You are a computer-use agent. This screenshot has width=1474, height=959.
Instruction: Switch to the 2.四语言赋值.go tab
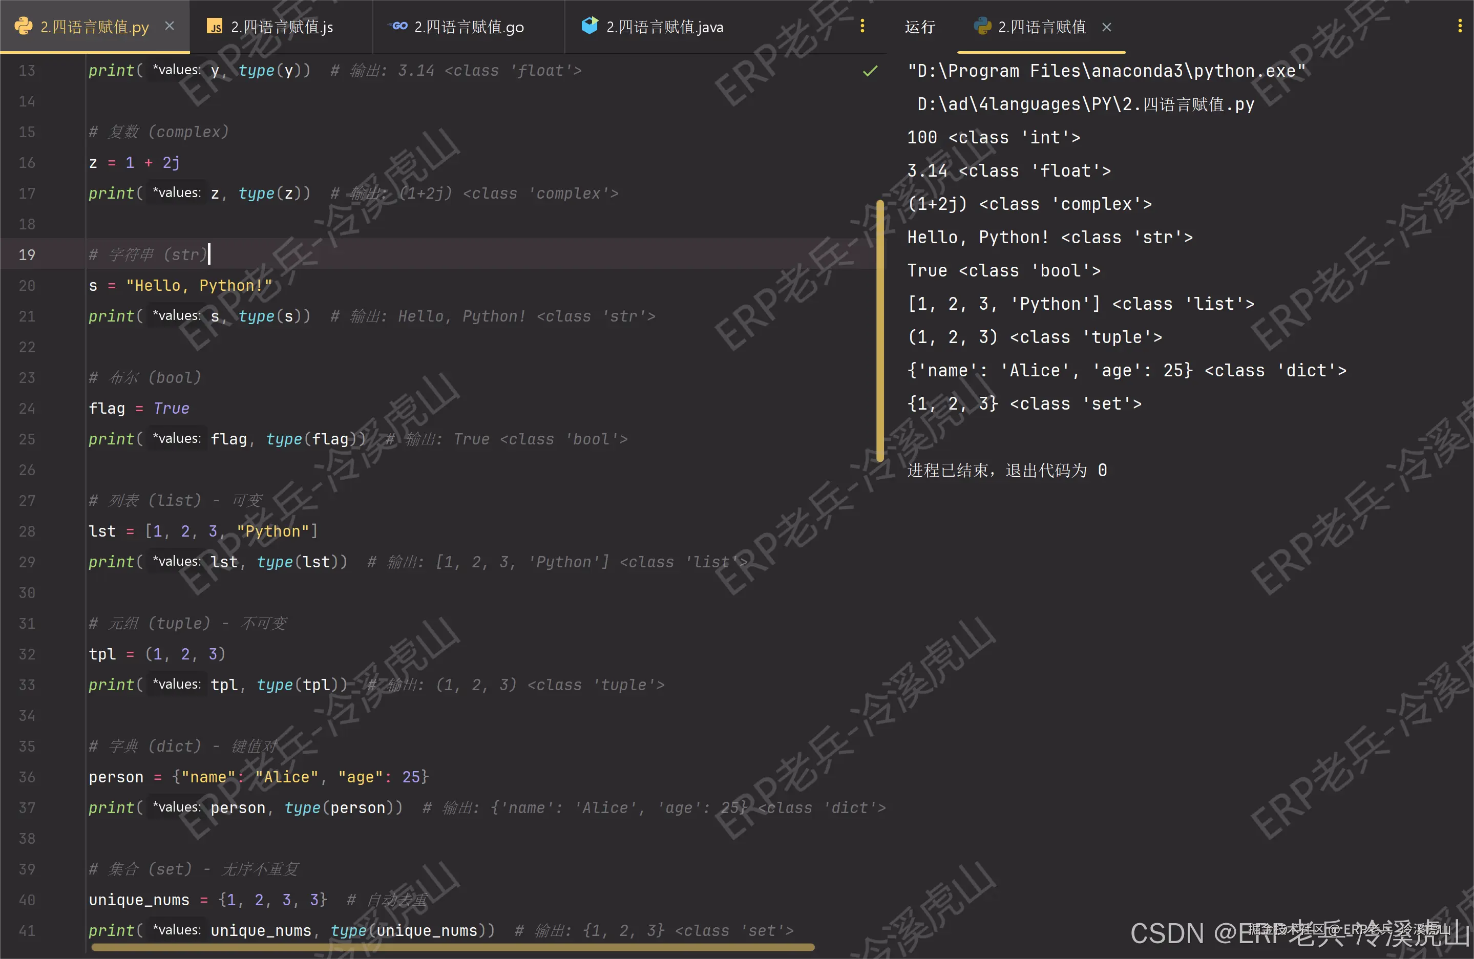(x=469, y=27)
